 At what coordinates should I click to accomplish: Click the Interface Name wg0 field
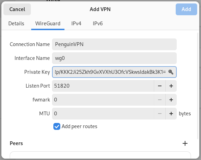tap(114, 58)
